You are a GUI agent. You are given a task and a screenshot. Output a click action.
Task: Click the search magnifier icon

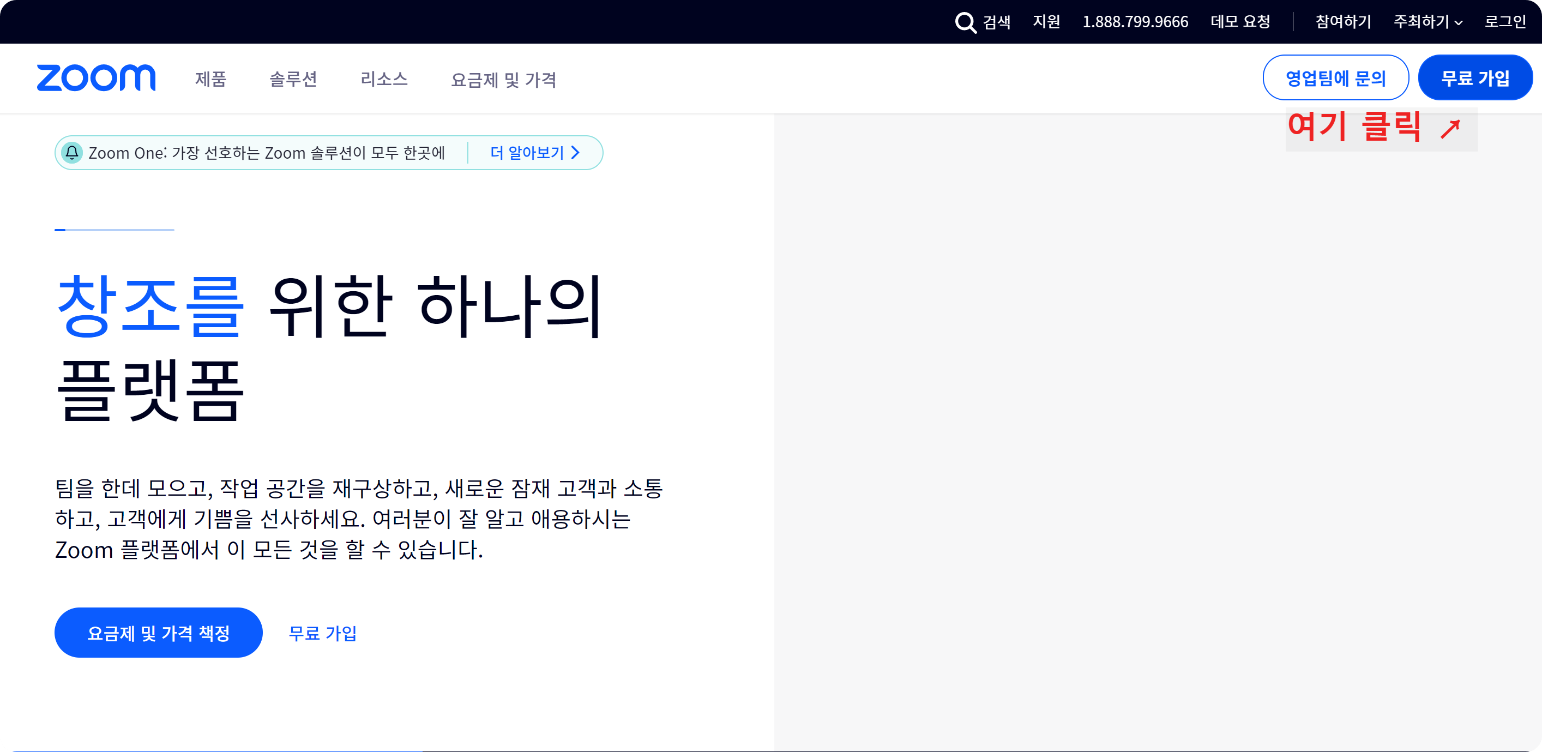tap(965, 22)
